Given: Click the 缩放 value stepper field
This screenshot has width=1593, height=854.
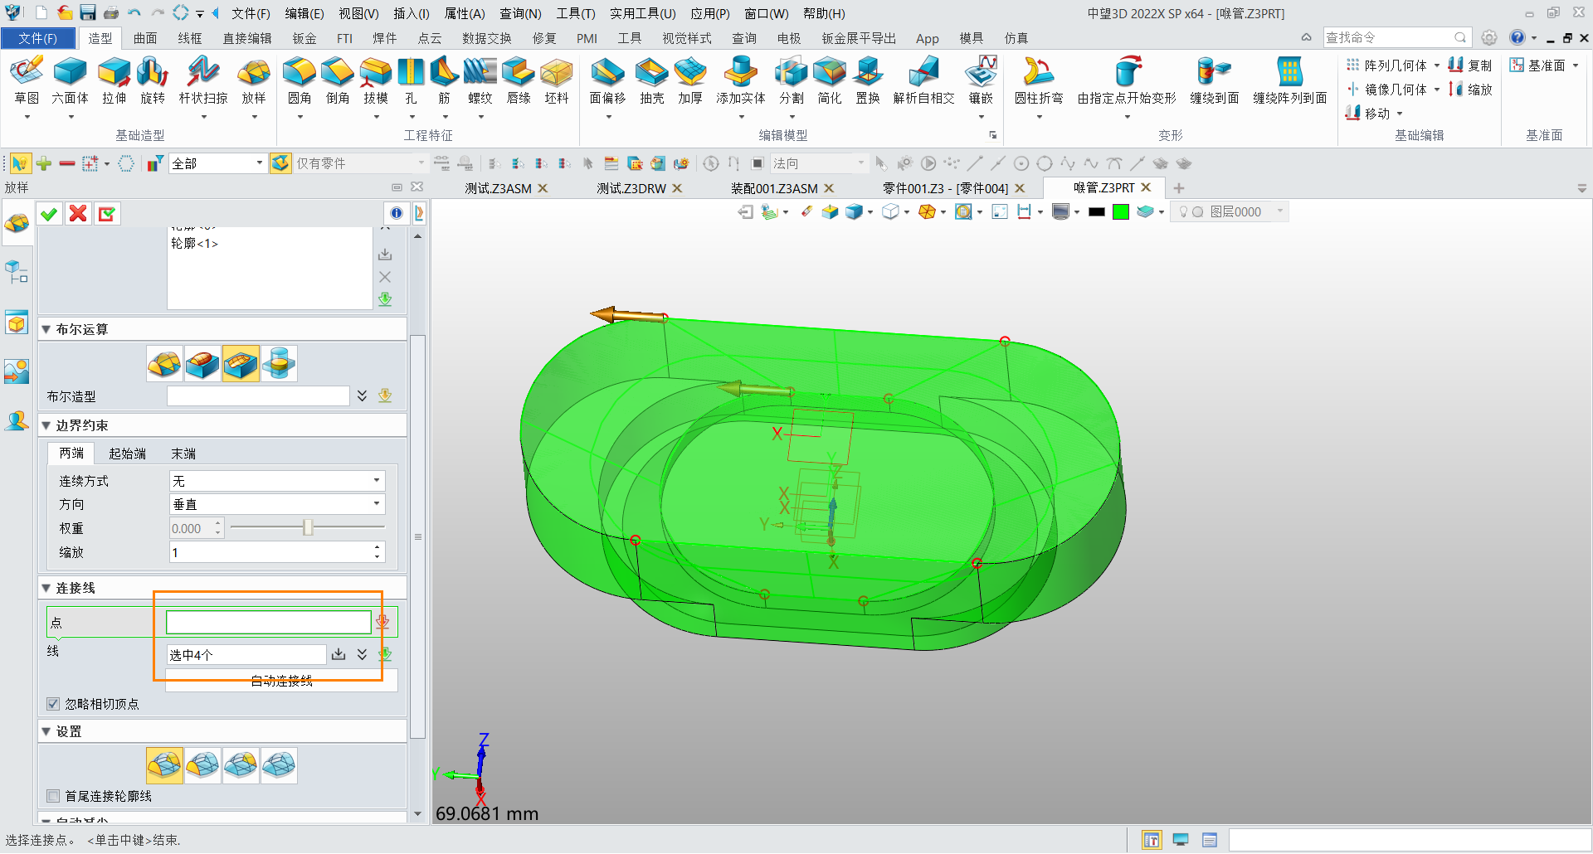Looking at the screenshot, I should 277,552.
